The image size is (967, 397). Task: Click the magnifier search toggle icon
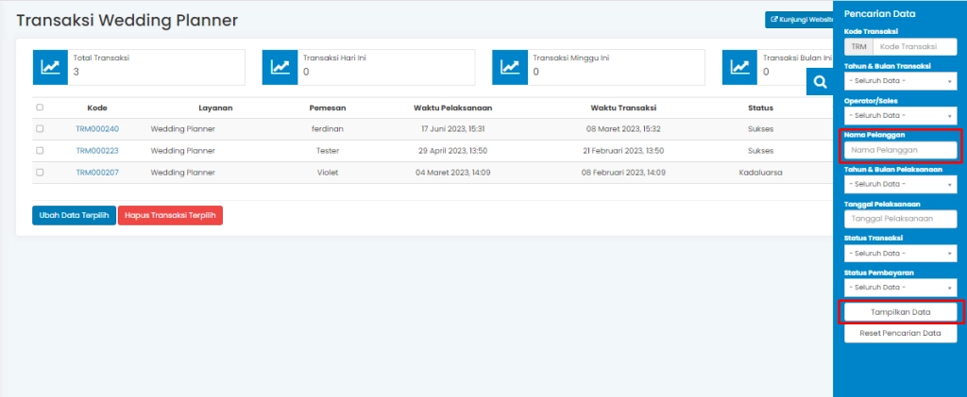pos(820,84)
